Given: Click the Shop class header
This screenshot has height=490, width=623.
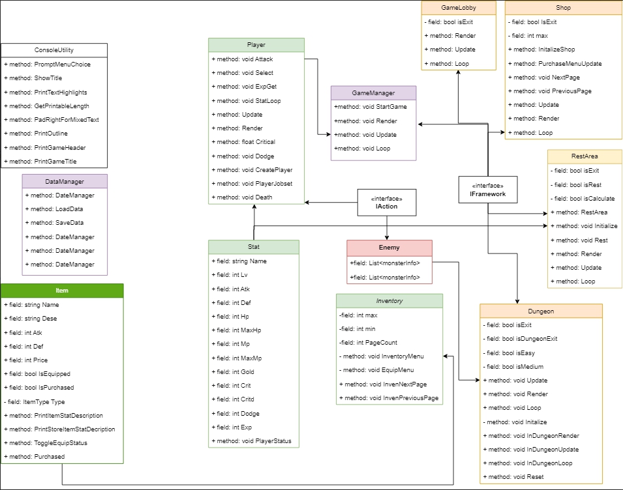Looking at the screenshot, I should [564, 8].
